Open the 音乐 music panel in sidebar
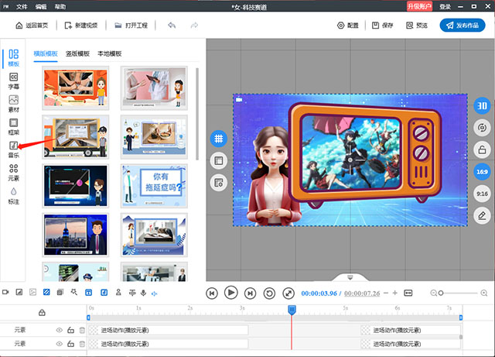Image resolution: width=495 pixels, height=357 pixels. pyautogui.click(x=13, y=148)
